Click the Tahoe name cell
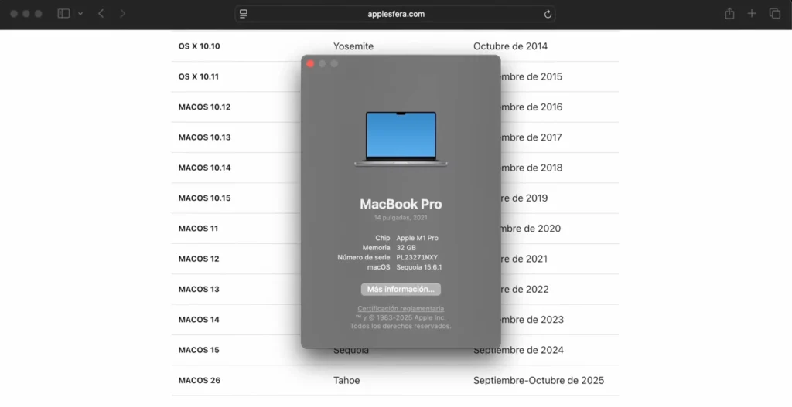Screen dimensions: 792x407 tap(346, 380)
